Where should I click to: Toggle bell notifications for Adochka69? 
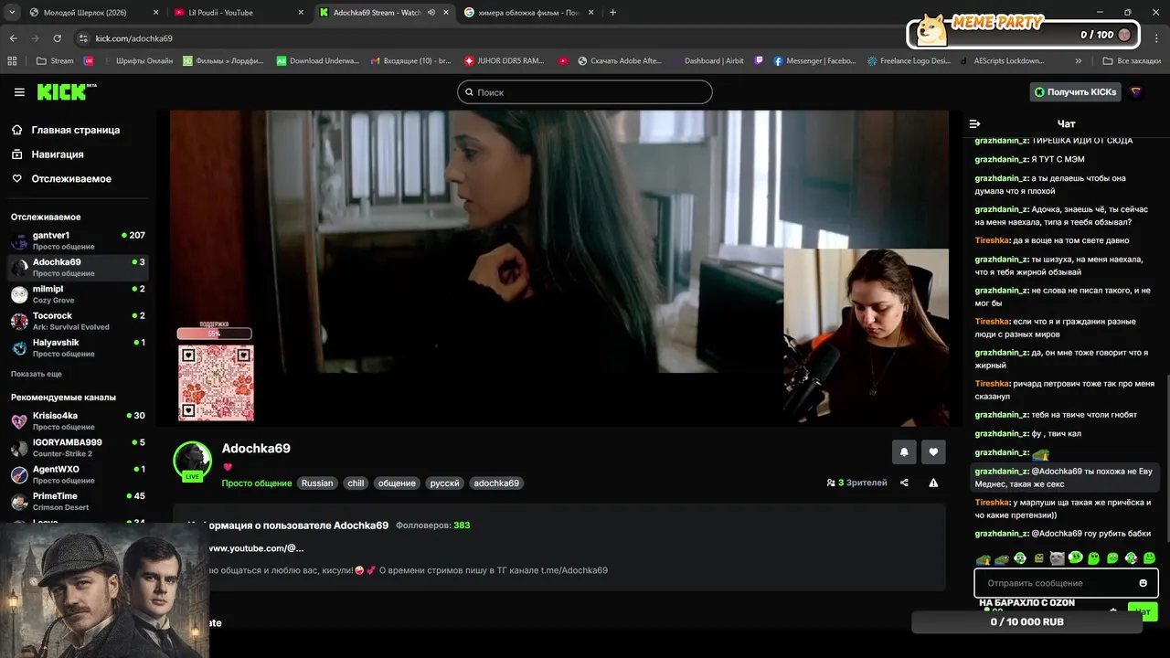pyautogui.click(x=904, y=451)
